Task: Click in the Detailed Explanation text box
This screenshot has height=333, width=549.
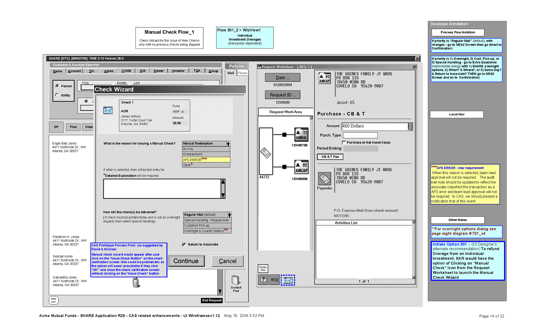Action: (162, 189)
